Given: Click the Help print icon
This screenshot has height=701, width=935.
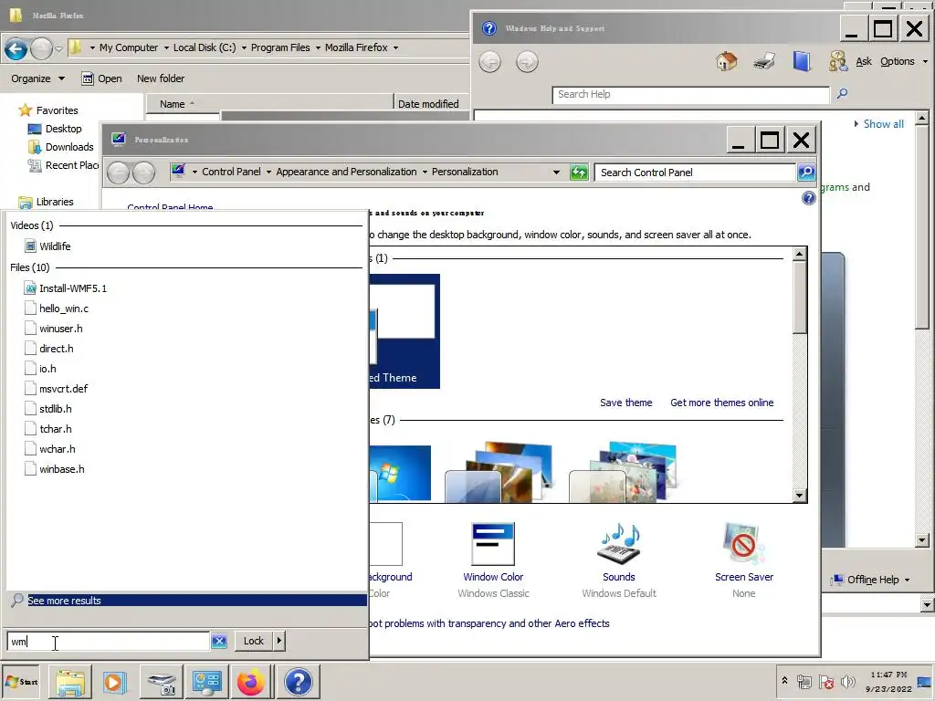Looking at the screenshot, I should click(x=764, y=61).
